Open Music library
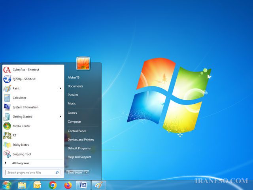The image size is (253, 190). point(72,103)
